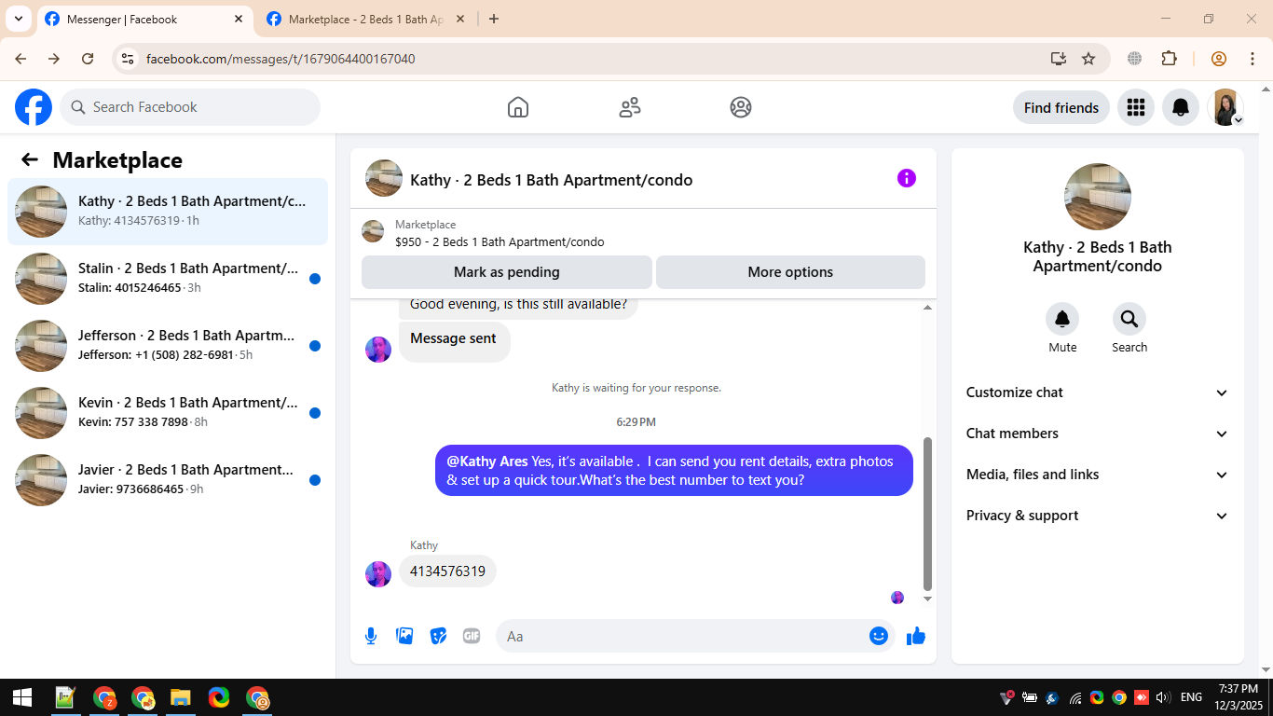Open the listing thumbnail in Marketplace banner

(373, 231)
